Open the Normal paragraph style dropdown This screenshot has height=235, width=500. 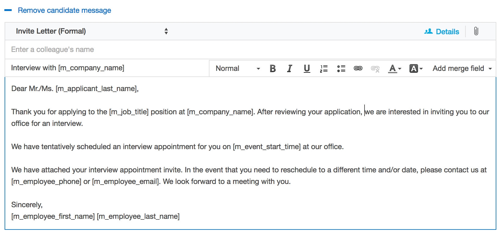(238, 68)
